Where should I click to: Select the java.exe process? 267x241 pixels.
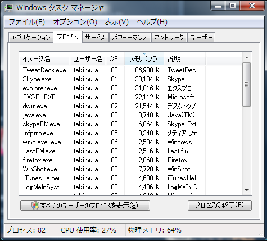(x=130, y=115)
